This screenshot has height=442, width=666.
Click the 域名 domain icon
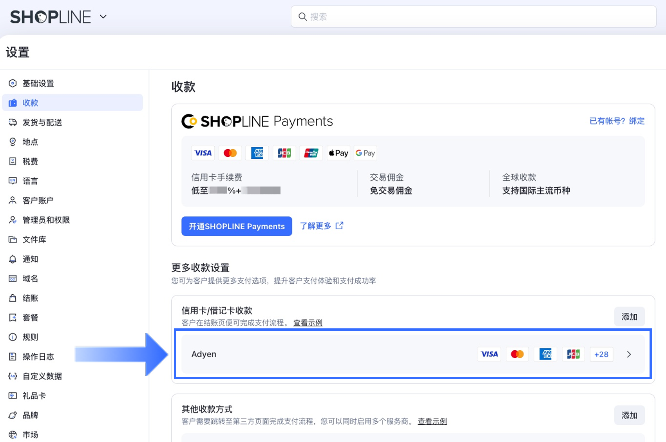[x=13, y=279]
